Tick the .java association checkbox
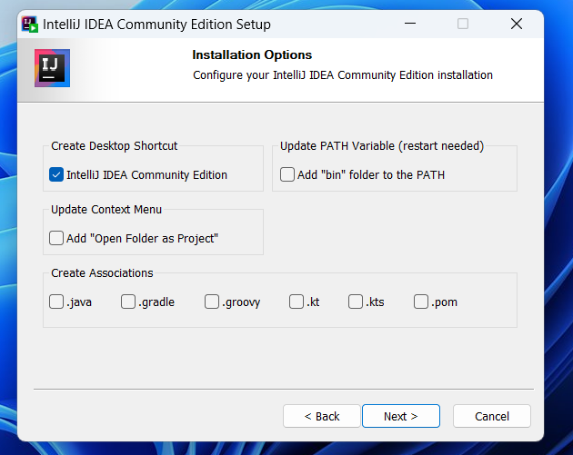This screenshot has width=573, height=455. (x=56, y=302)
